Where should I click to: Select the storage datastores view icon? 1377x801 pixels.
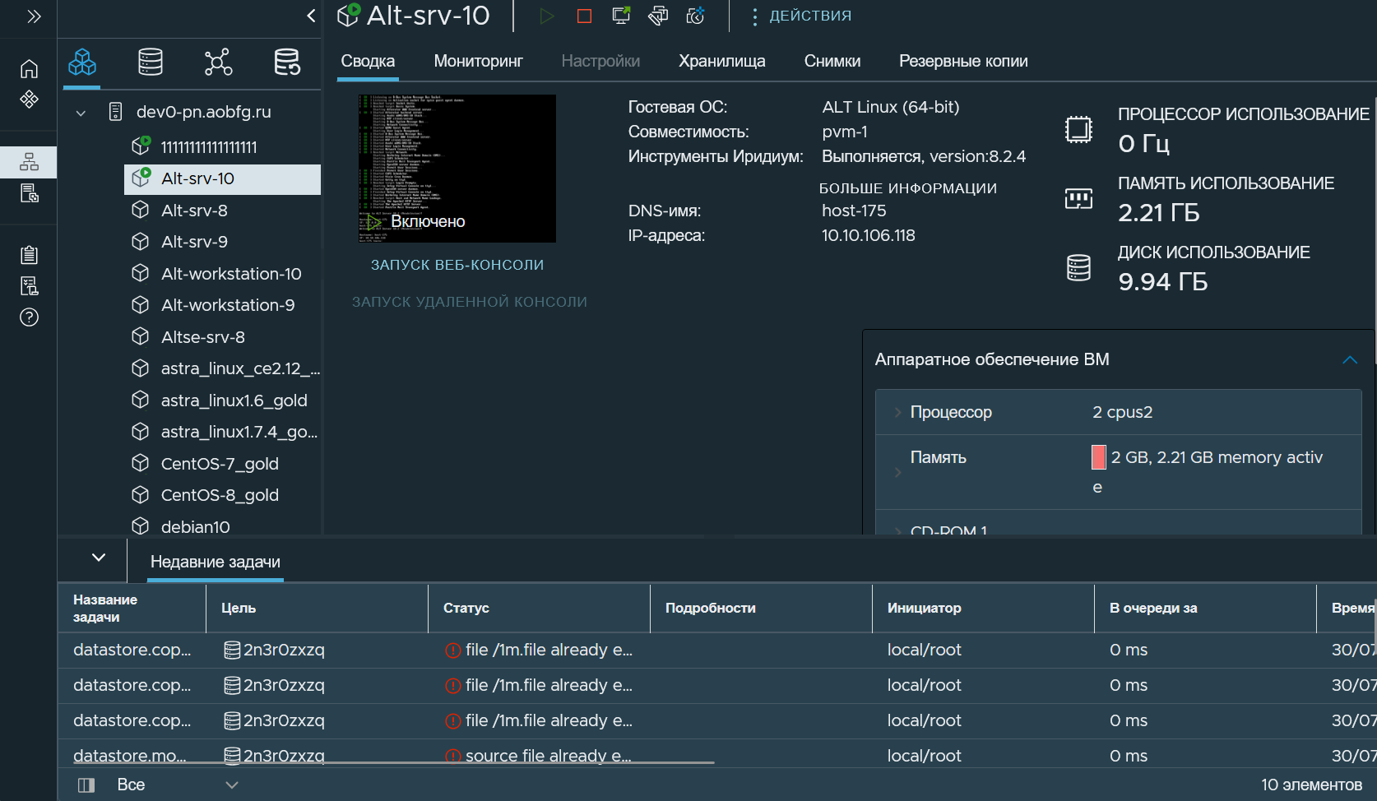click(151, 62)
